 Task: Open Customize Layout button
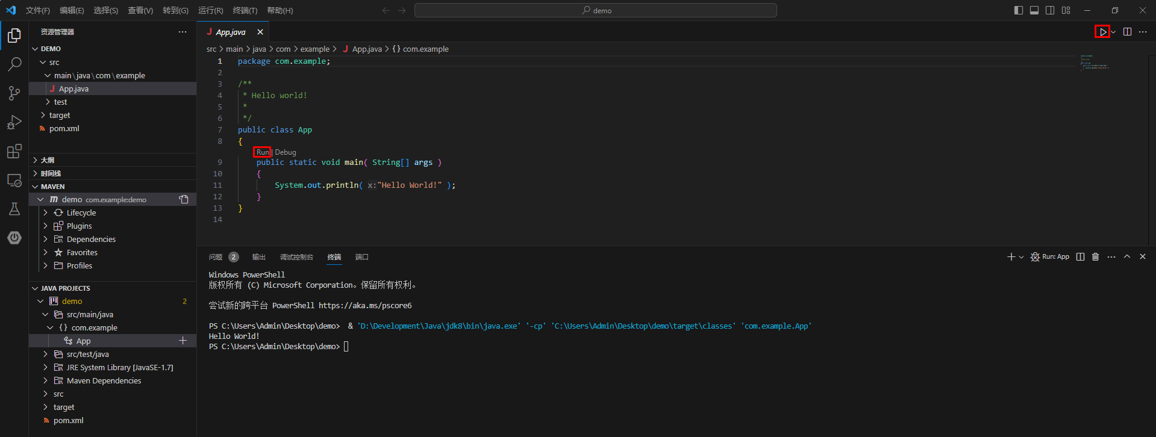(x=1066, y=10)
